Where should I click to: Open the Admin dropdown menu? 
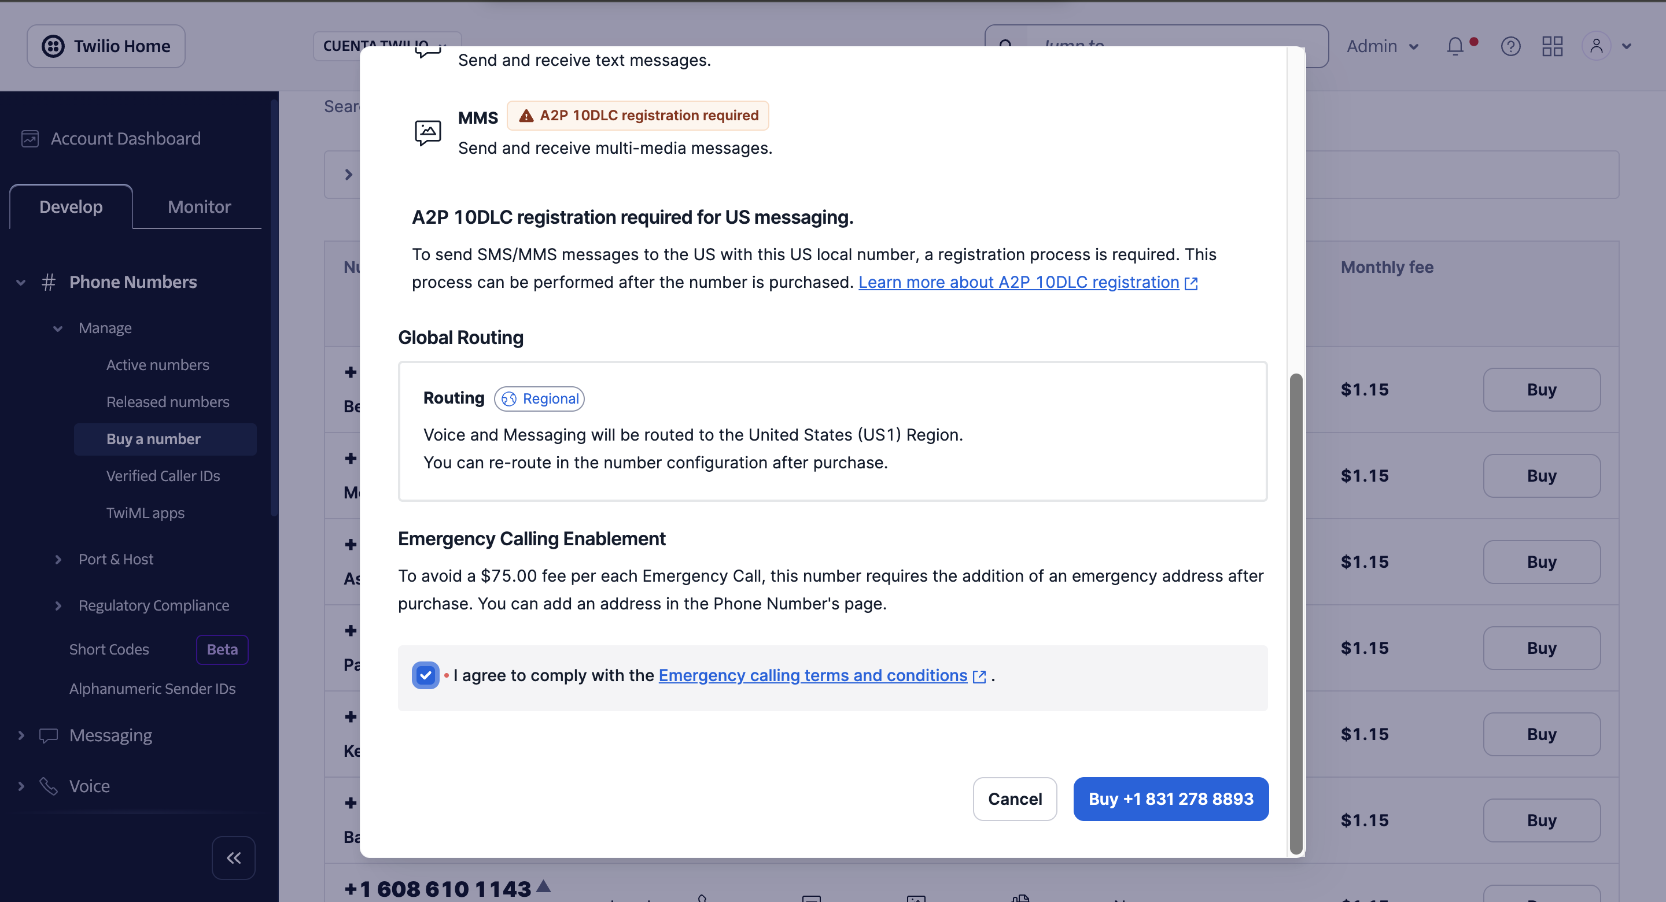pyautogui.click(x=1383, y=46)
